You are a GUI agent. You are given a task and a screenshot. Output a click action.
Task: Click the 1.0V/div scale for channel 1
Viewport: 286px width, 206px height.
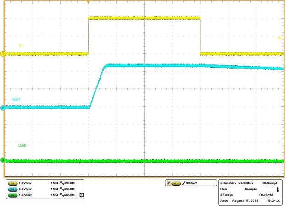coord(26,183)
